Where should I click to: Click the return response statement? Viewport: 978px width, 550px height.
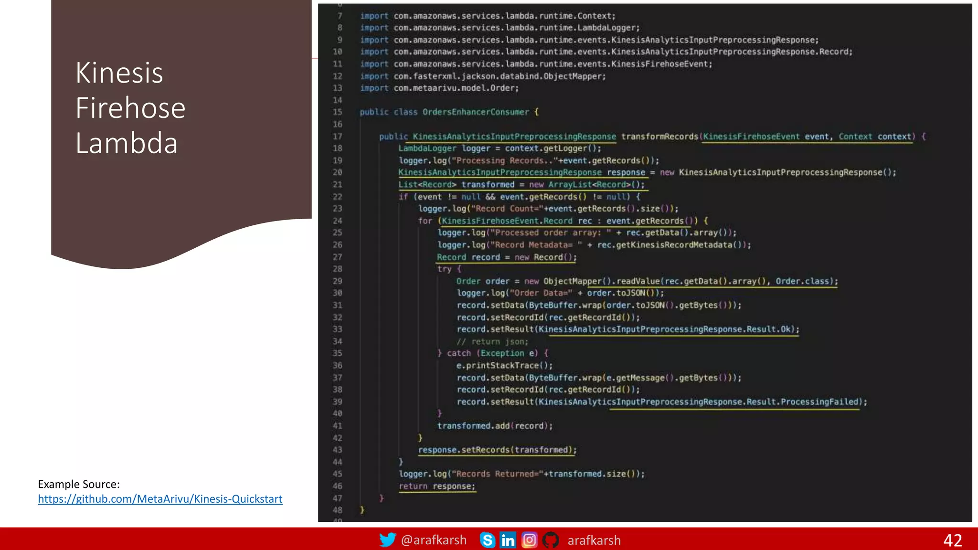pos(437,486)
